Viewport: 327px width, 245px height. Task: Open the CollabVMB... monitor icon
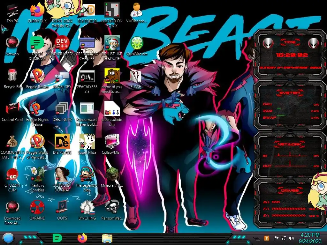point(112,145)
